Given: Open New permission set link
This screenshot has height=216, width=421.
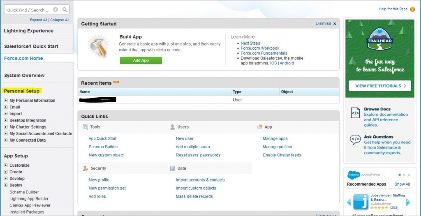Looking at the screenshot, I should click(x=107, y=188).
